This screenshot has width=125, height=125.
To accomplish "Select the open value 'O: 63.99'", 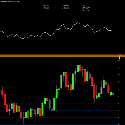I will (x=45, y=5).
